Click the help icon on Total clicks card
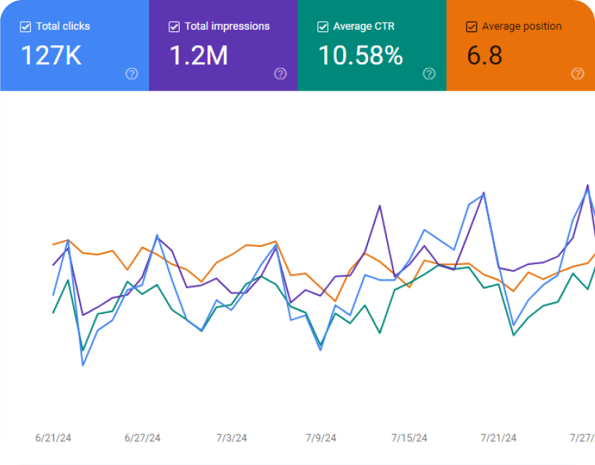595x465 pixels. (x=131, y=74)
